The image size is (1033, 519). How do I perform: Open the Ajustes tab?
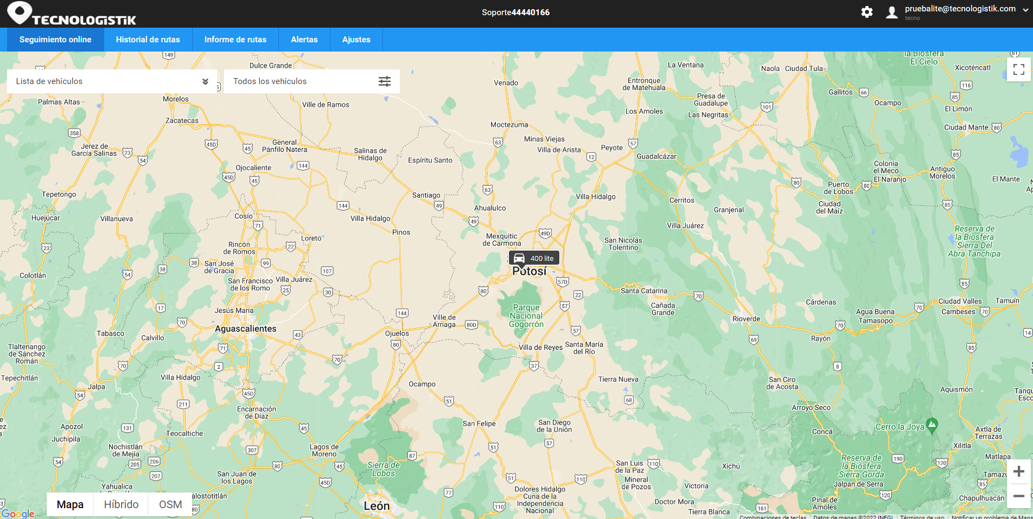coord(356,40)
